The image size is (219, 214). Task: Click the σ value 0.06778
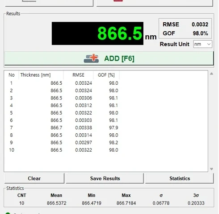pos(161,203)
